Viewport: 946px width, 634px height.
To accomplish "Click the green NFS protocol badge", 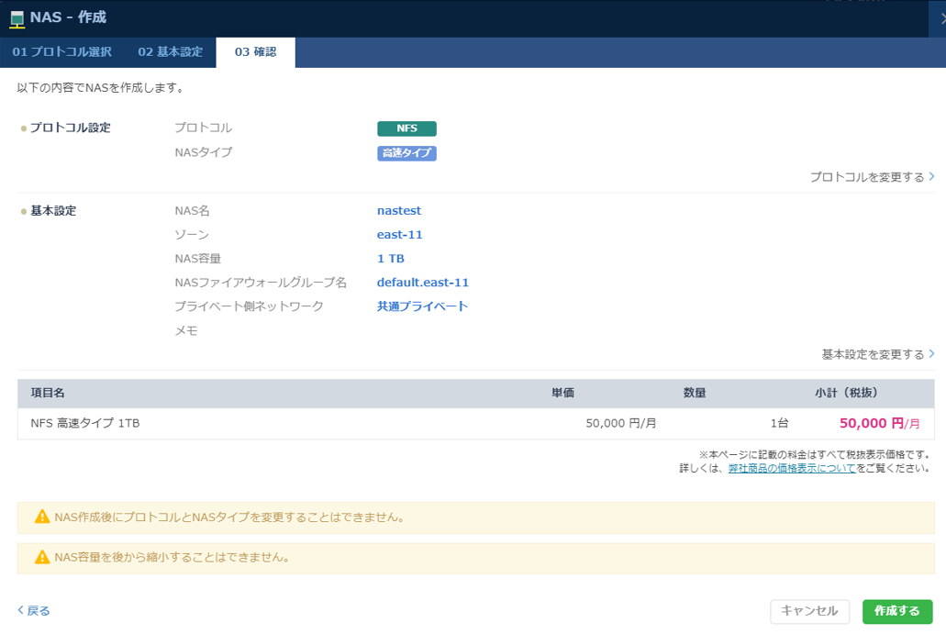I will 406,128.
